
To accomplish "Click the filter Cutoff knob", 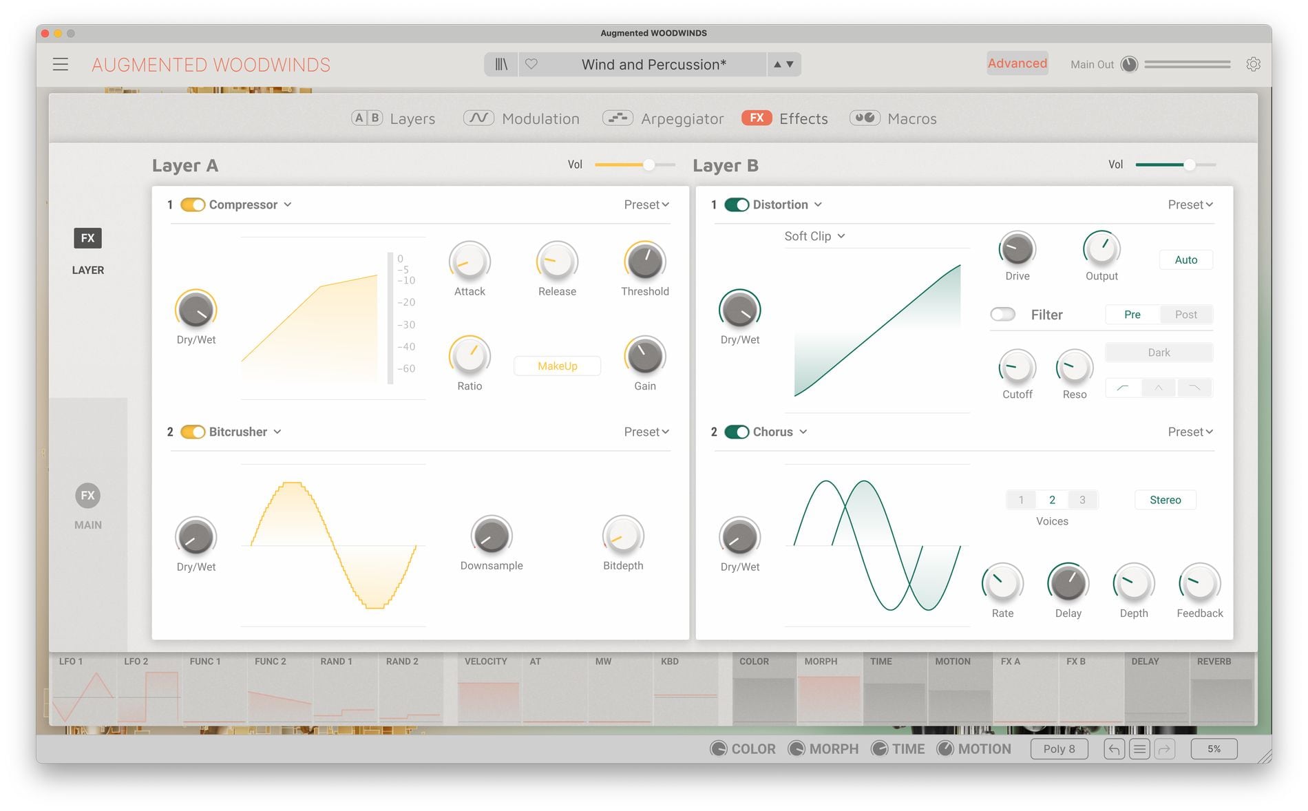I will pyautogui.click(x=1017, y=368).
